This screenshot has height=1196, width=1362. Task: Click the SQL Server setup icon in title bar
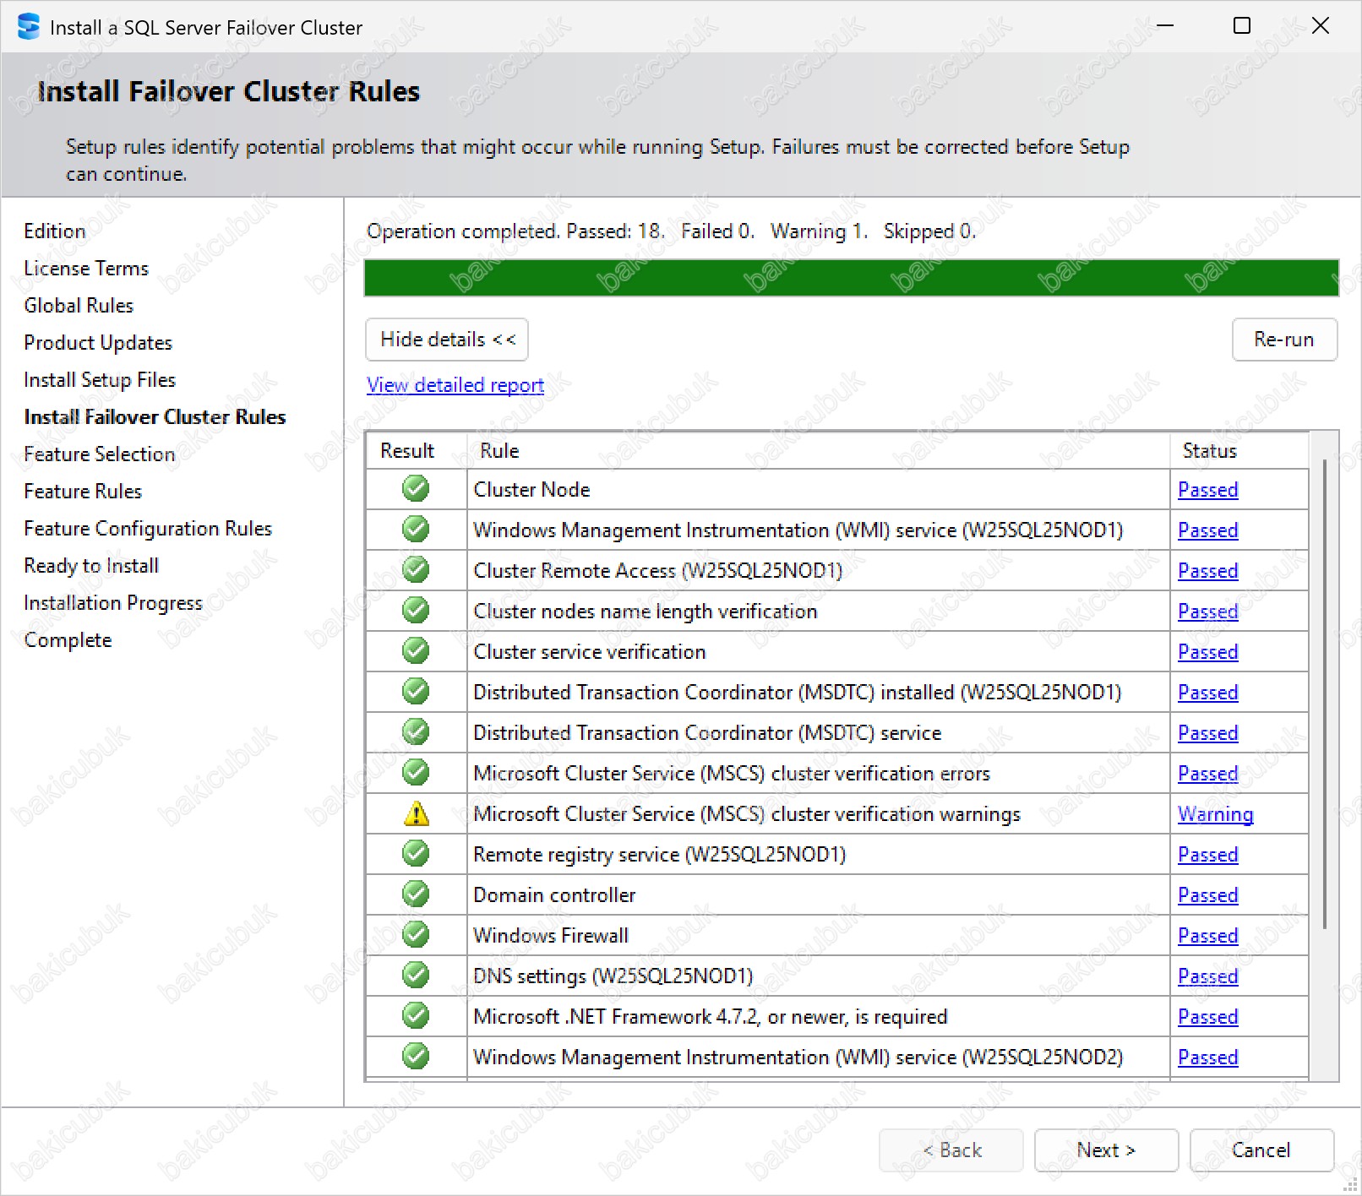[x=28, y=27]
